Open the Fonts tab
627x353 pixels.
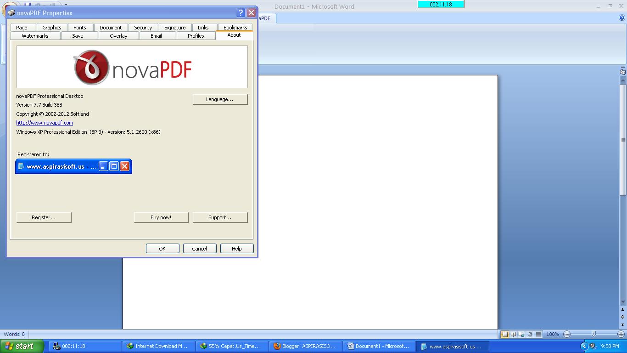[80, 28]
